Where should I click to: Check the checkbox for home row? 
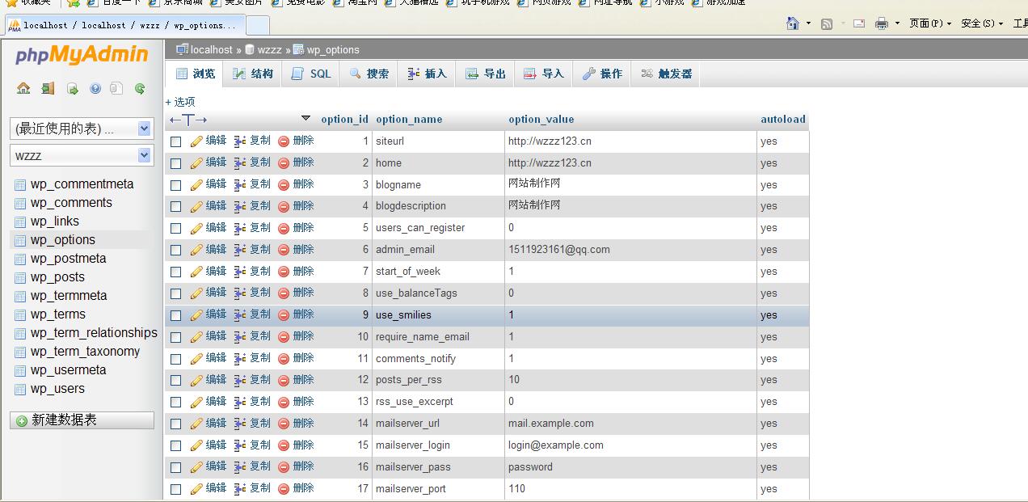(x=176, y=163)
